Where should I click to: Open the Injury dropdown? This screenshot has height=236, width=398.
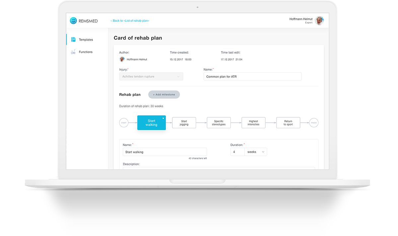151,76
